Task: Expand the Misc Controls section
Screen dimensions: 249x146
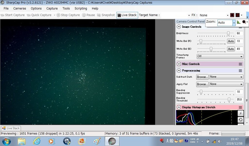Action: point(179,64)
